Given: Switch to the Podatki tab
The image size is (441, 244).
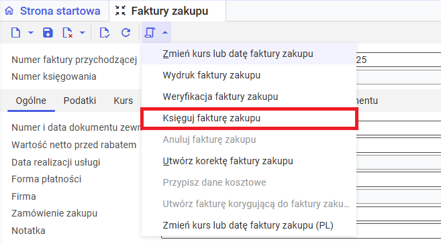Looking at the screenshot, I should click(x=80, y=101).
